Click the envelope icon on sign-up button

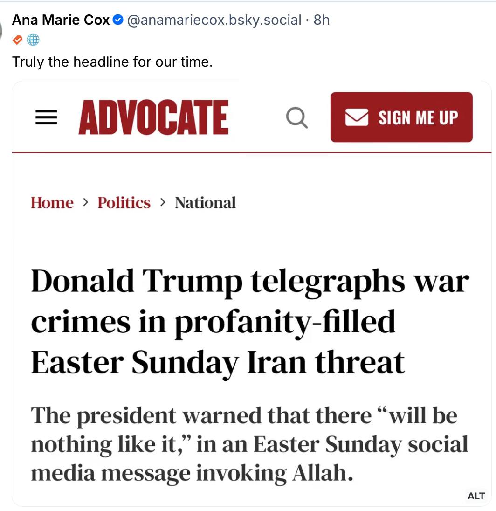click(x=357, y=117)
